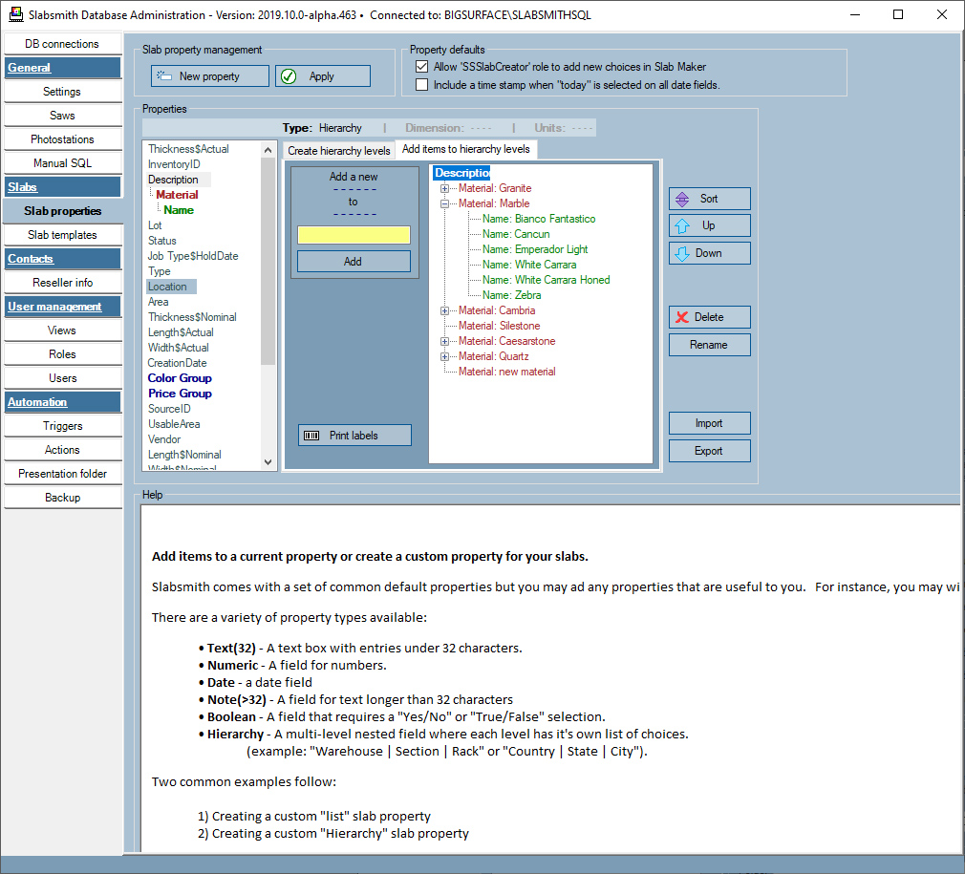The width and height of the screenshot is (965, 874).
Task: Switch to Create hierarchy levels tab
Action: (338, 151)
